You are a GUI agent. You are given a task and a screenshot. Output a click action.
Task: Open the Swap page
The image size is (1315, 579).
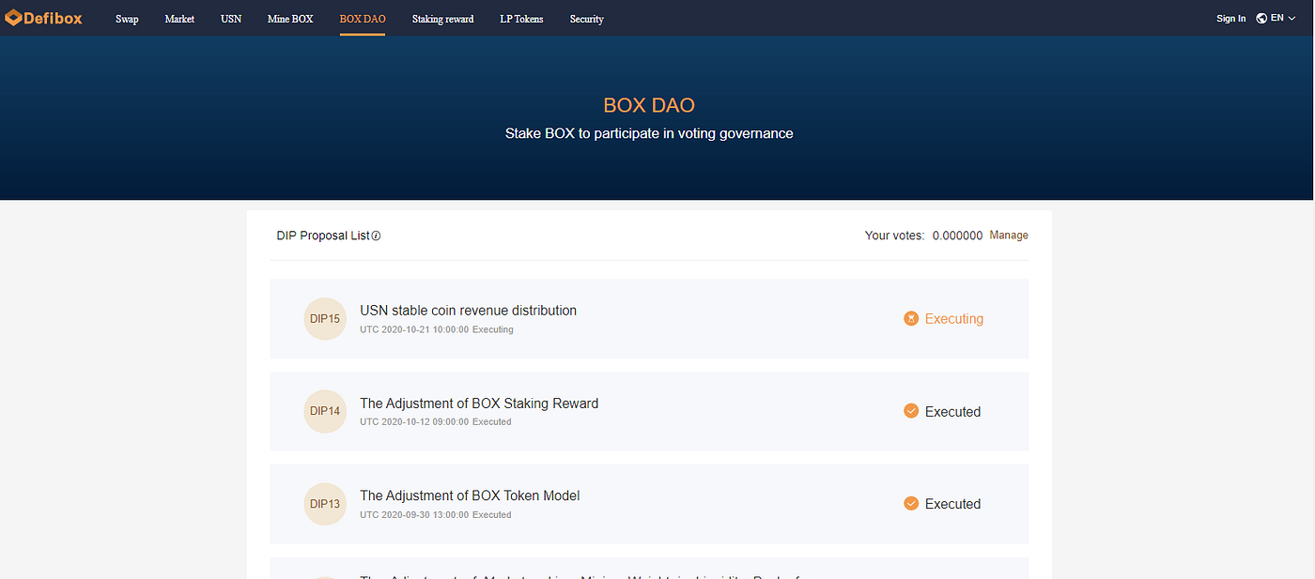pyautogui.click(x=127, y=19)
